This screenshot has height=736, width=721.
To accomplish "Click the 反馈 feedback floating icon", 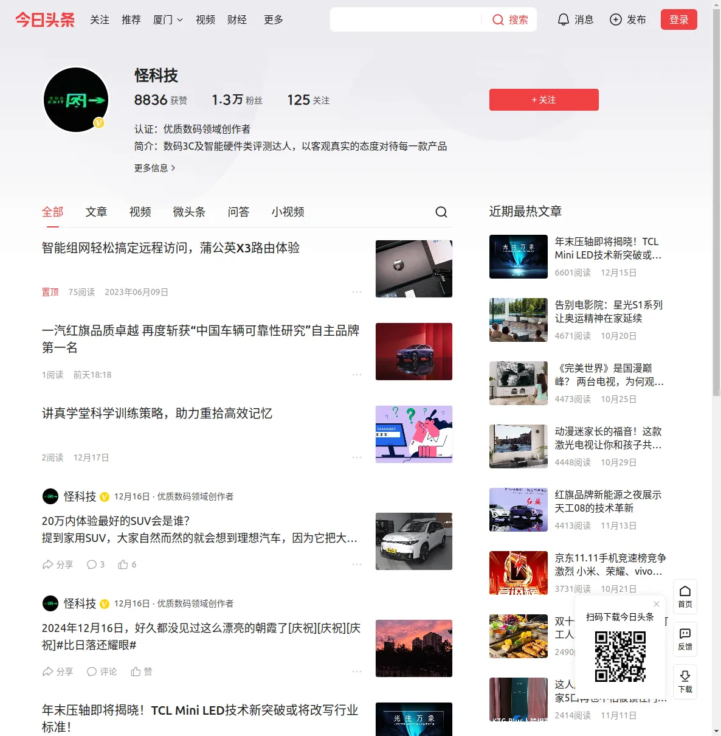I will coord(685,639).
